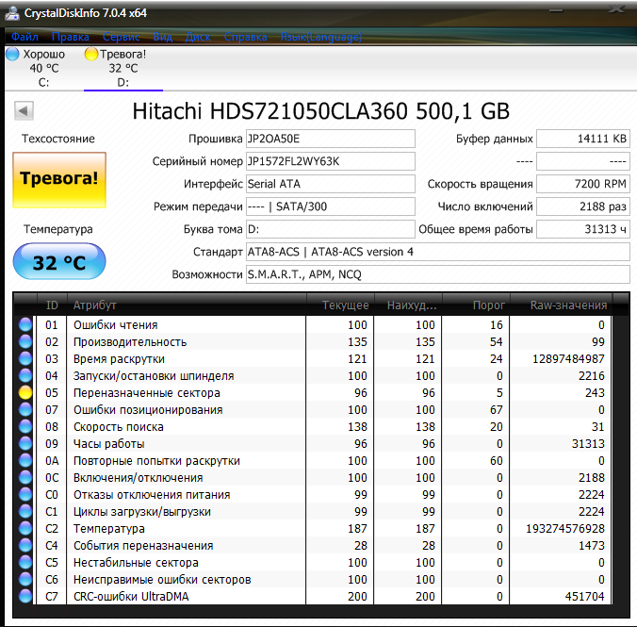Viewport: 637px width, 627px height.
Task: Click the status icon for attribute C0
Action: pos(25,495)
